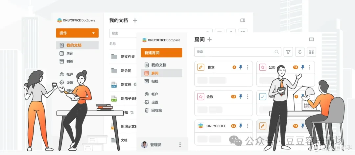Click the 新建房间 button in Rooms window
The height and width of the screenshot is (155, 355).
(x=161, y=53)
